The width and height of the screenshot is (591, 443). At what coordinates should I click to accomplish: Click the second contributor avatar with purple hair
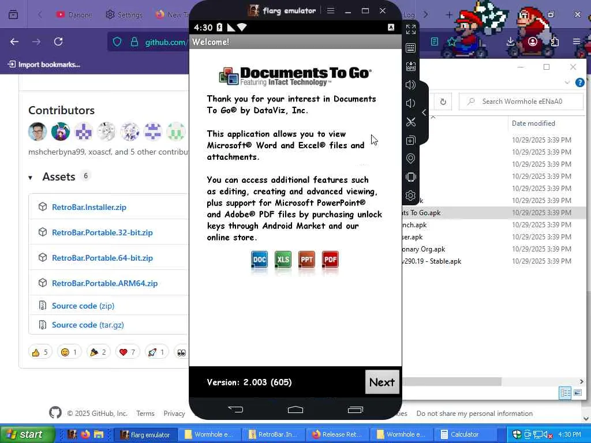[60, 132]
